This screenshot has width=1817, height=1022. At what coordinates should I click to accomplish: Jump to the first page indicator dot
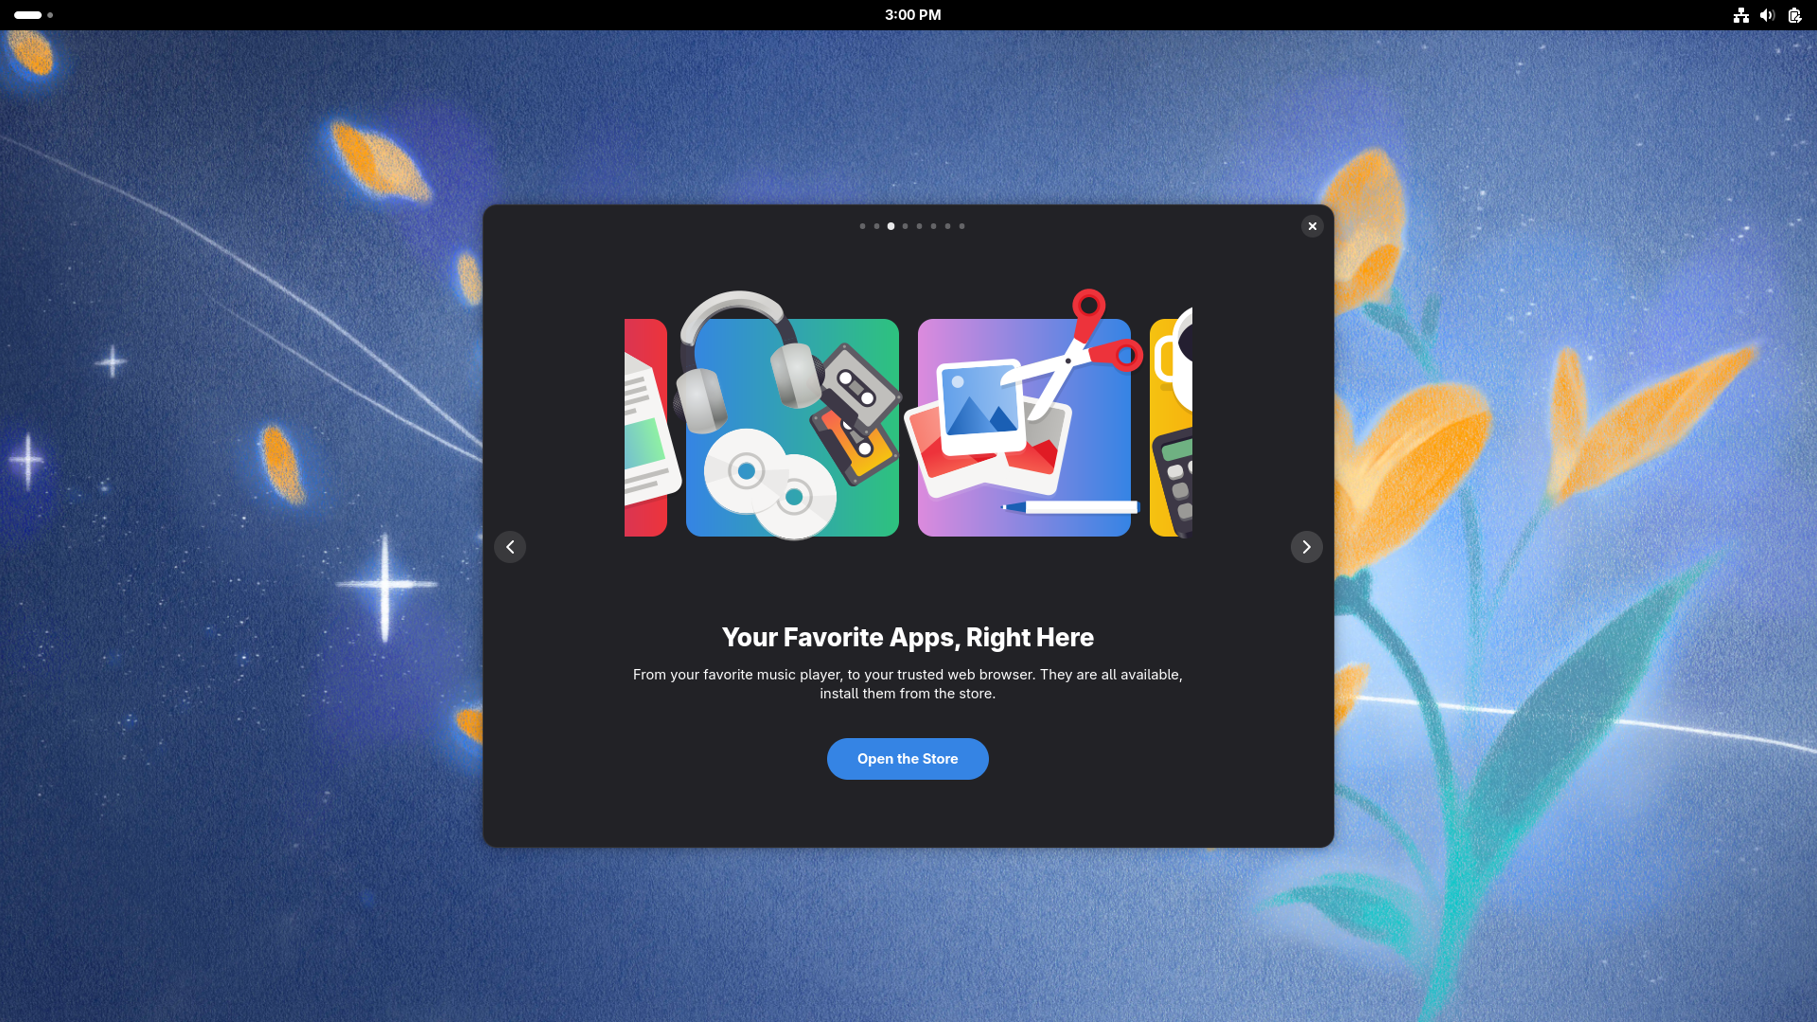(x=862, y=226)
